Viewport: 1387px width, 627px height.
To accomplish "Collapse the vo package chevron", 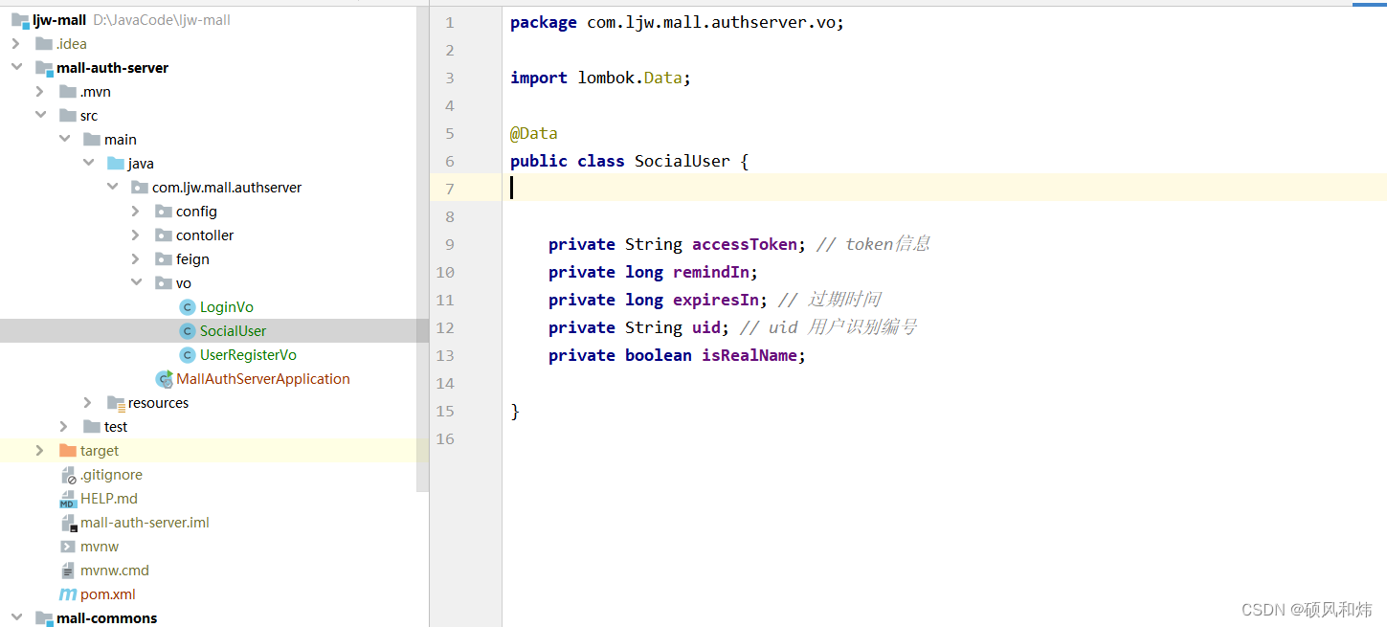I will (136, 282).
